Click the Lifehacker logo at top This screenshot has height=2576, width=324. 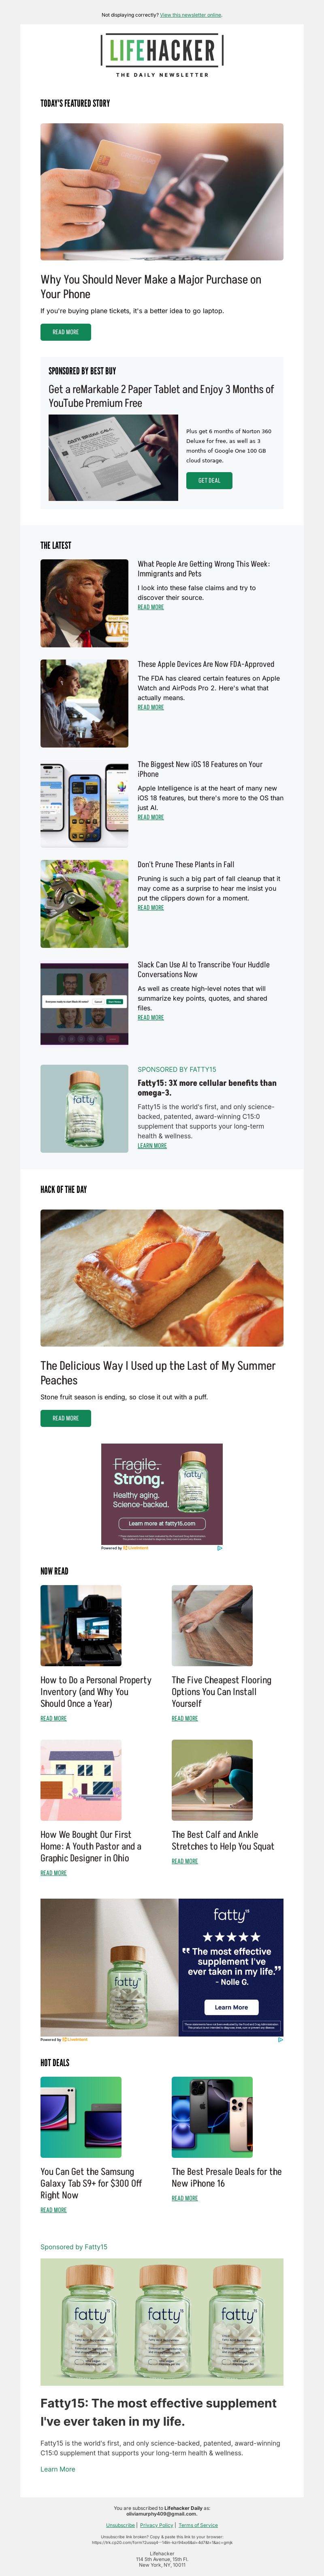(162, 50)
